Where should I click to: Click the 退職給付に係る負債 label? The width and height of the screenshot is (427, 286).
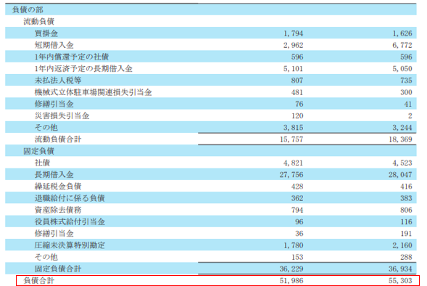[x=70, y=198]
